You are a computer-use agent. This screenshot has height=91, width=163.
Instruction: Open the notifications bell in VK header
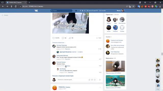pyautogui.click(x=76, y=11)
